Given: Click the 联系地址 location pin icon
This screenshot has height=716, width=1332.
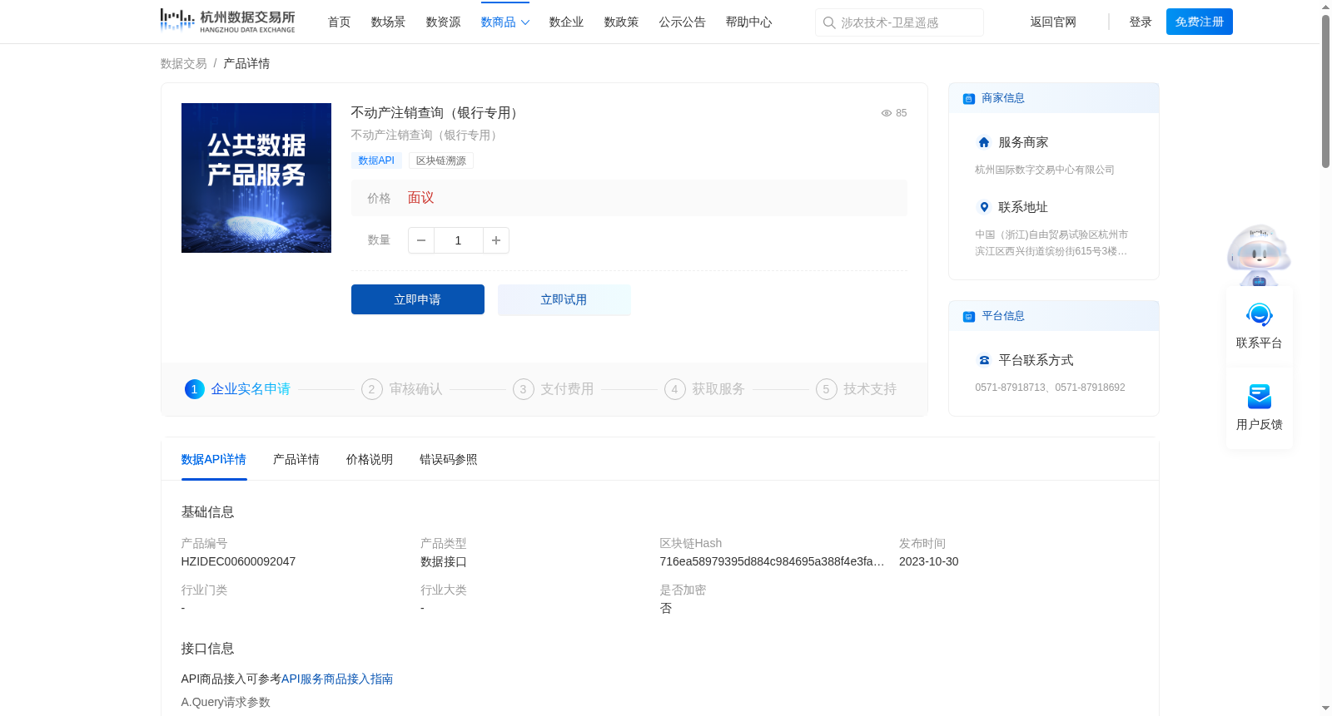Looking at the screenshot, I should pyautogui.click(x=984, y=207).
